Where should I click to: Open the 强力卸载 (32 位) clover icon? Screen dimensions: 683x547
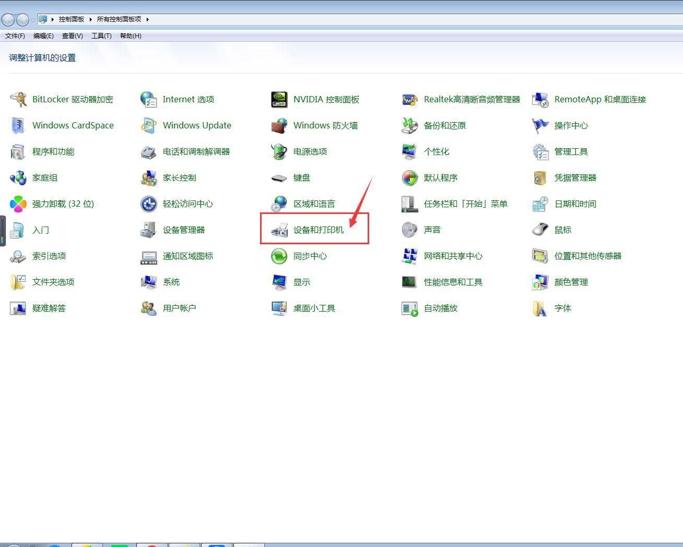click(18, 204)
